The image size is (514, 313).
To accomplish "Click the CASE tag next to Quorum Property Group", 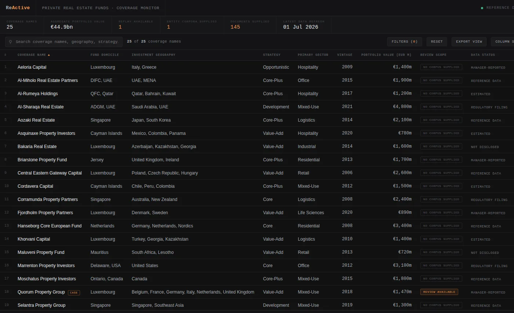I will pos(74,293).
